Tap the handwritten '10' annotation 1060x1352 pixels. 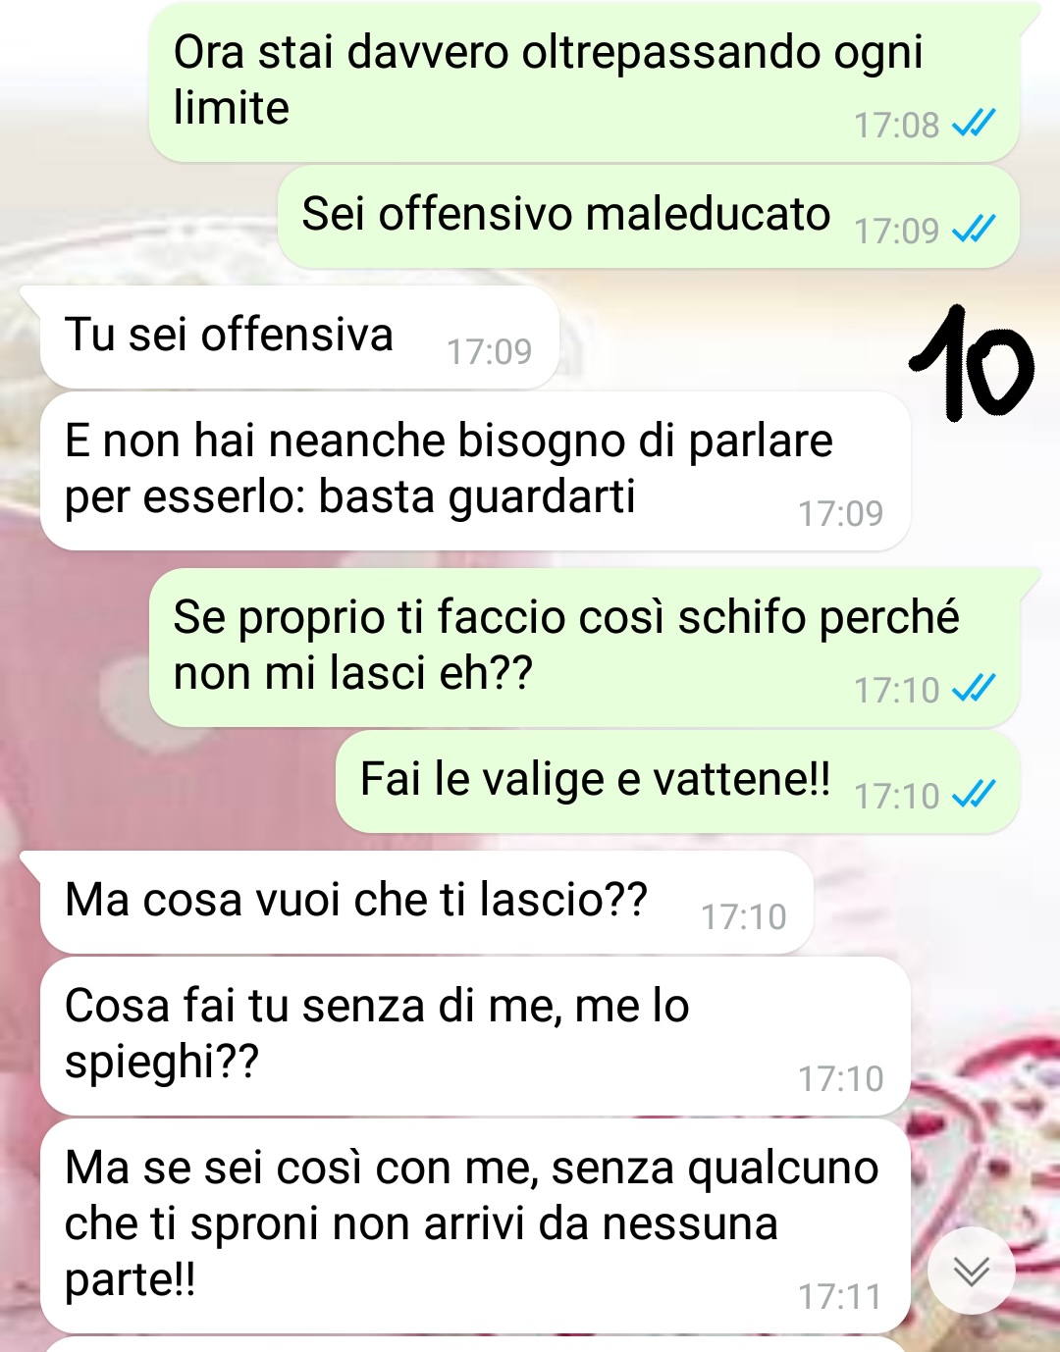[x=972, y=363]
